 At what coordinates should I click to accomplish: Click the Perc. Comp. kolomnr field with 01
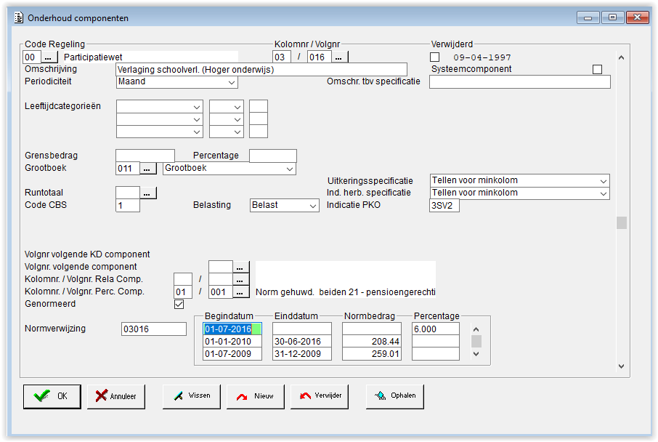(x=182, y=292)
